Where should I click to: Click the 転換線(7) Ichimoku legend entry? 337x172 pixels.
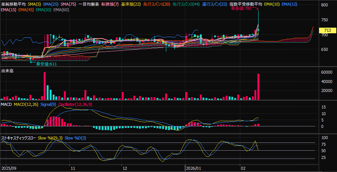pyautogui.click(x=110, y=4)
